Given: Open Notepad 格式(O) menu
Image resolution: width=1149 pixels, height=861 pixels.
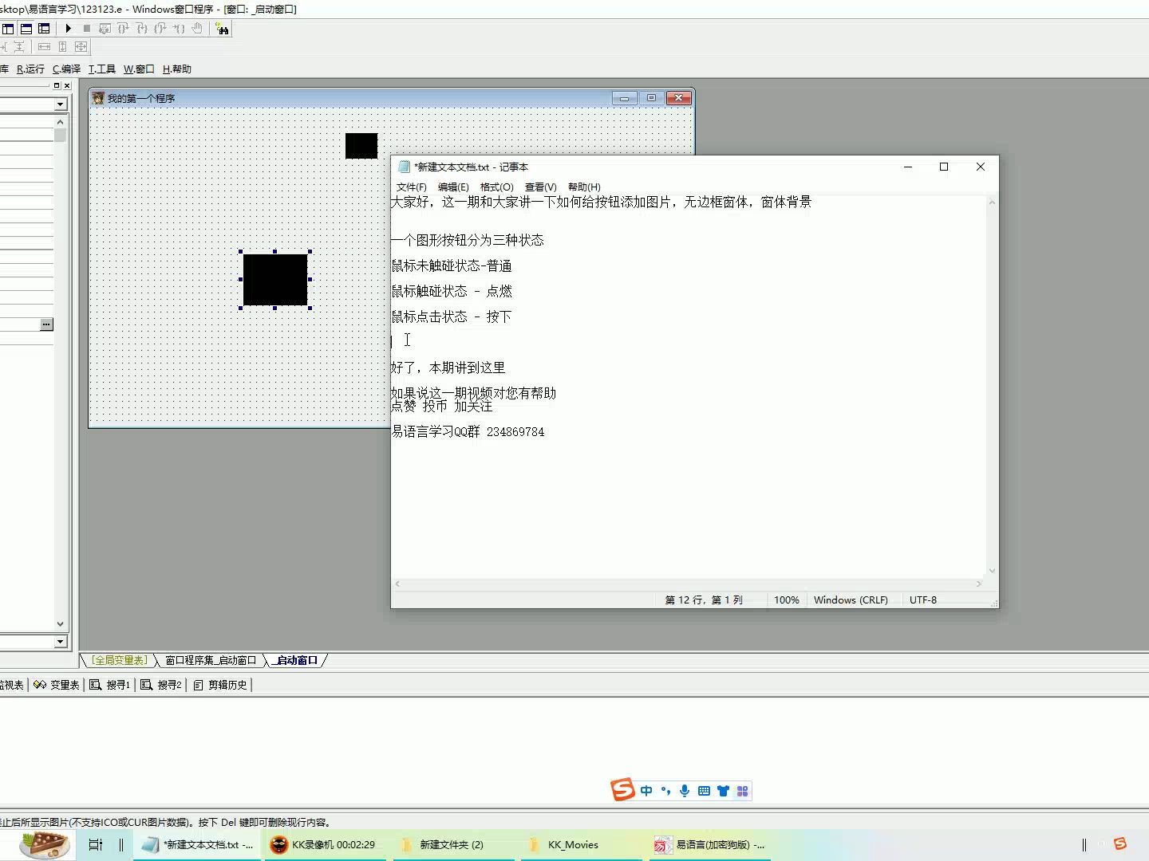Looking at the screenshot, I should click(497, 187).
